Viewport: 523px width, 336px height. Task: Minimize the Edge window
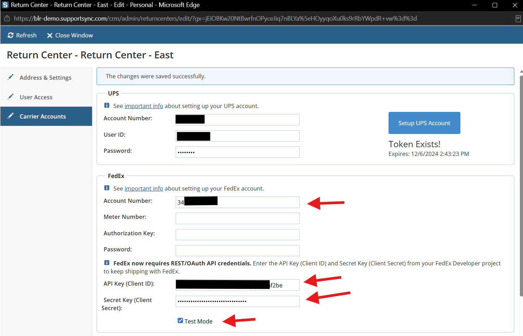click(475, 5)
